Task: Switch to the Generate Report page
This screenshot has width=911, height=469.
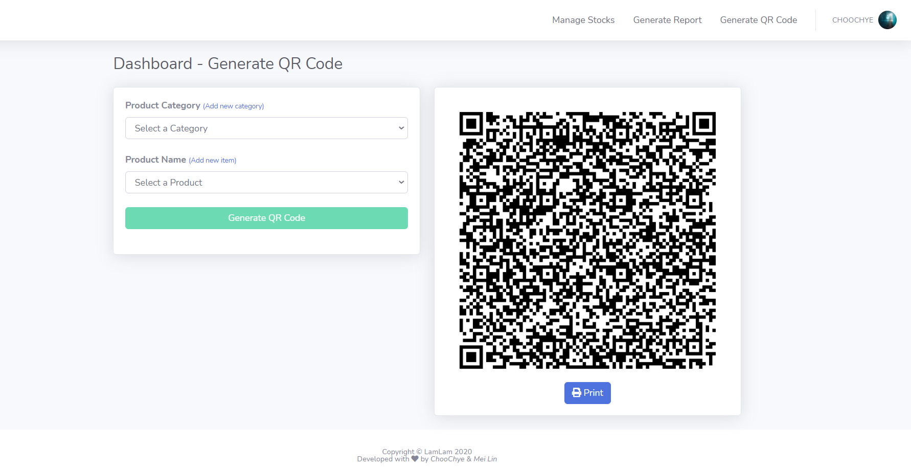Action: tap(667, 20)
